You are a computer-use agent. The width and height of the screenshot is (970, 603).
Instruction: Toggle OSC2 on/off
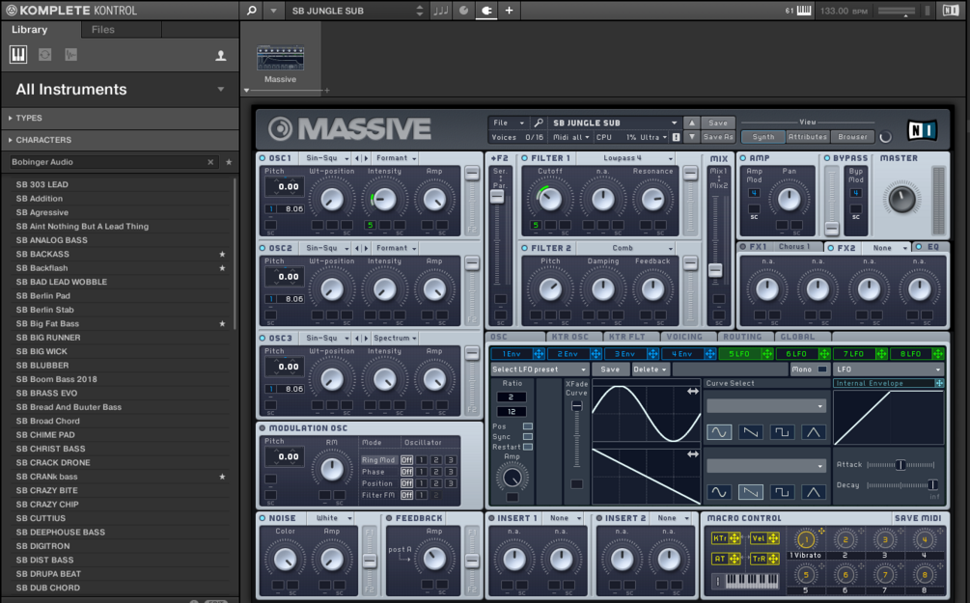(263, 248)
